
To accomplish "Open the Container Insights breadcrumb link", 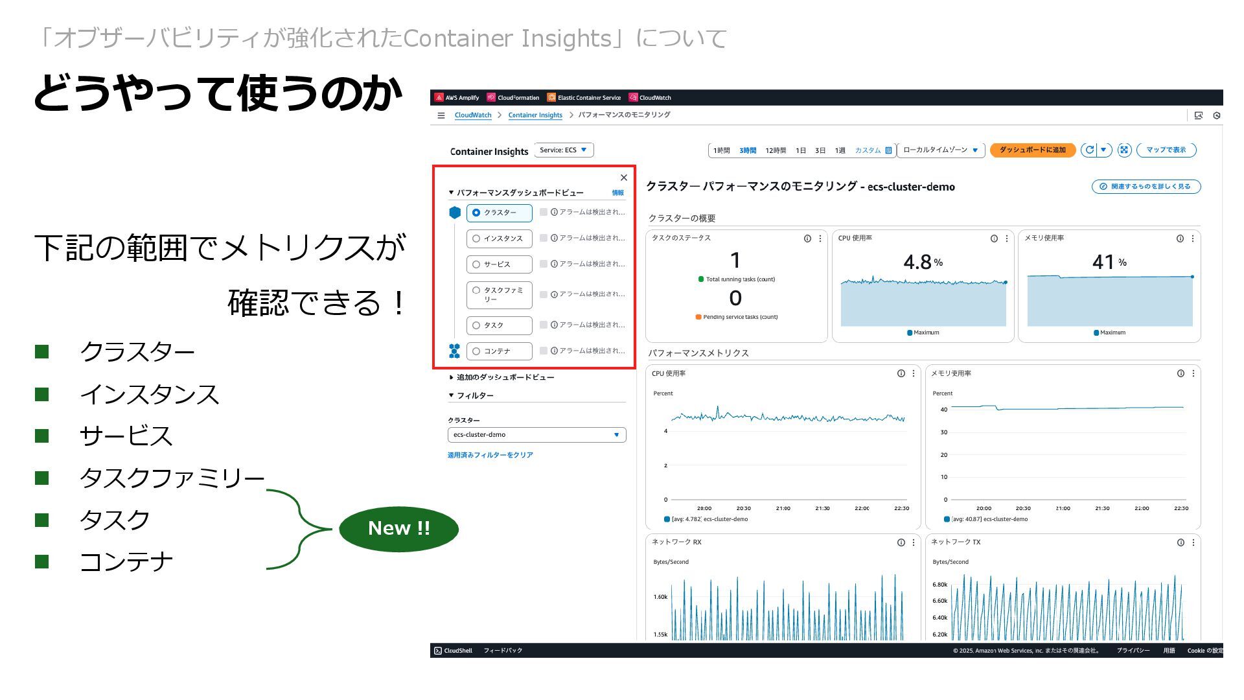I will point(535,115).
